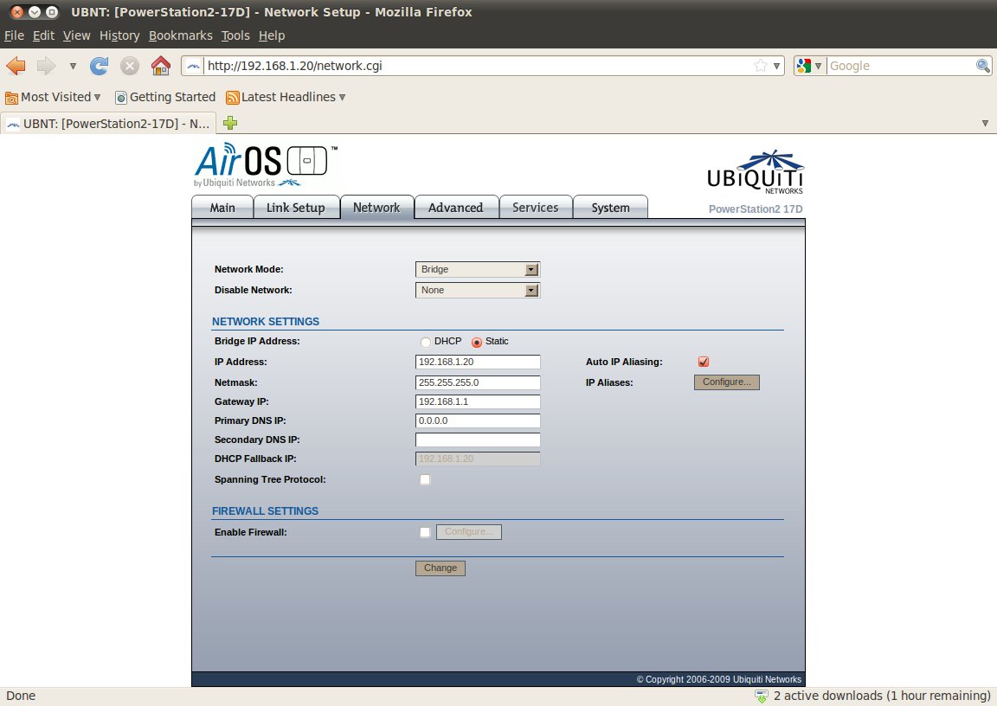
Task: Switch to the Link Setup tab
Action: [x=296, y=208]
